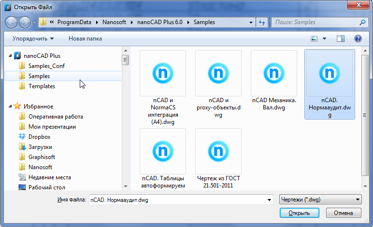Toggle the preview pane icon
This screenshot has width=373, height=227.
point(341,39)
